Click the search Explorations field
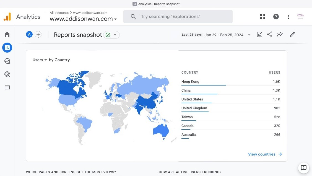Screen dimensions: 312x176 (x=178, y=17)
